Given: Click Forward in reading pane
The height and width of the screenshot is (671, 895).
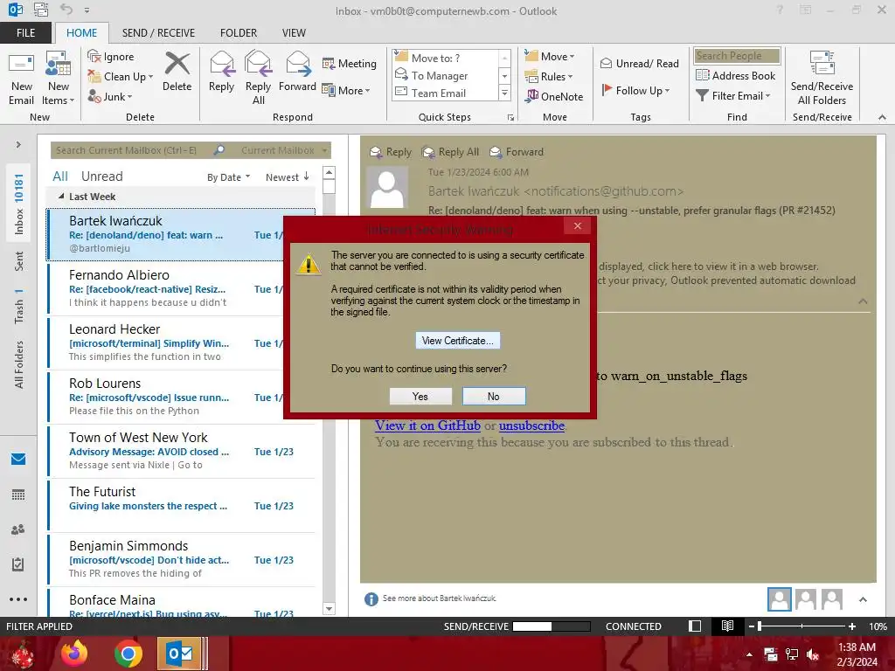Looking at the screenshot, I should [517, 152].
